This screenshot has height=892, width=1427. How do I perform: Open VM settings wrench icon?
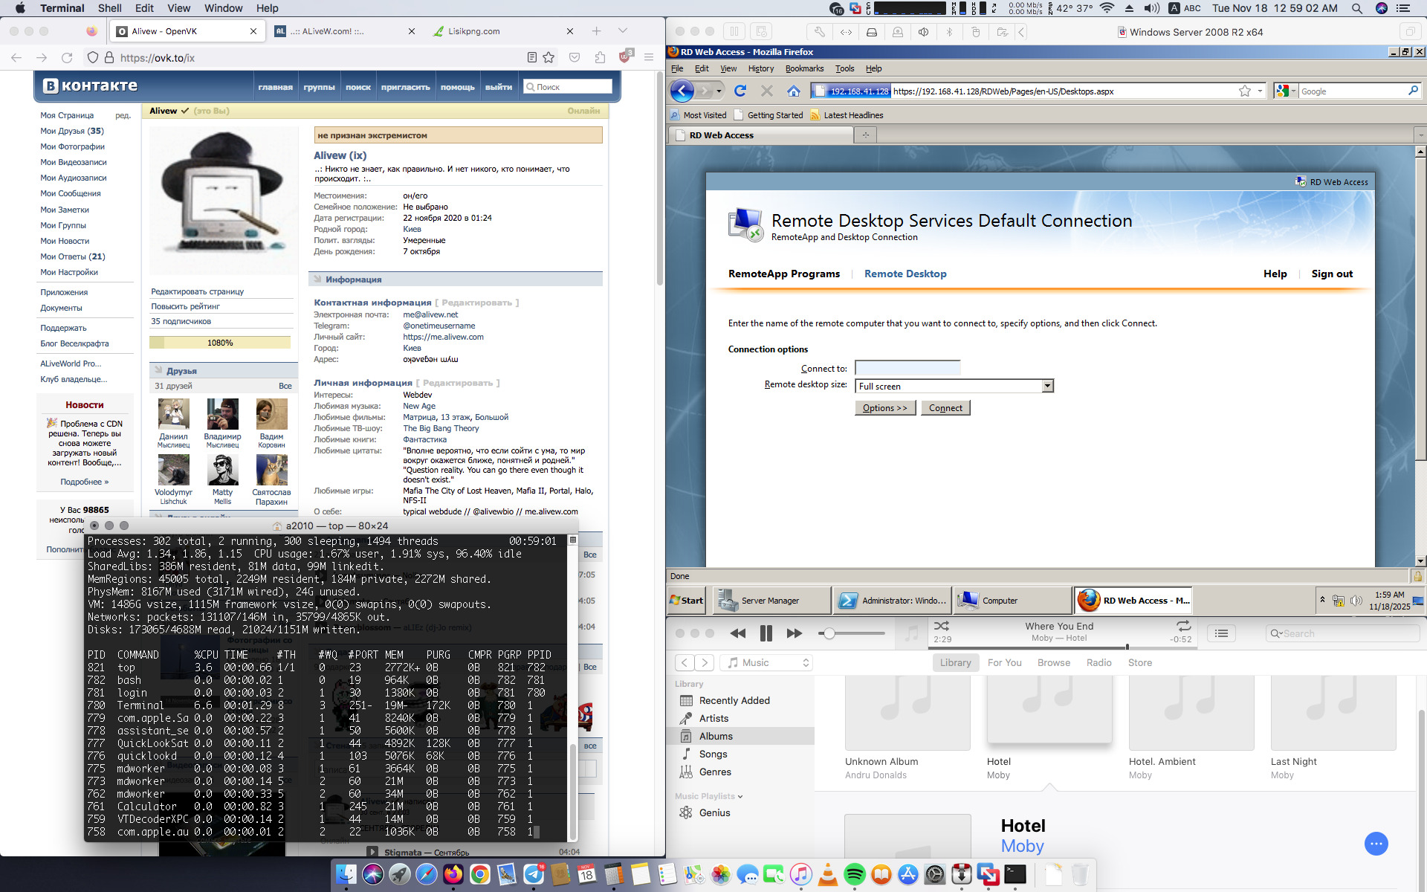[x=819, y=32]
